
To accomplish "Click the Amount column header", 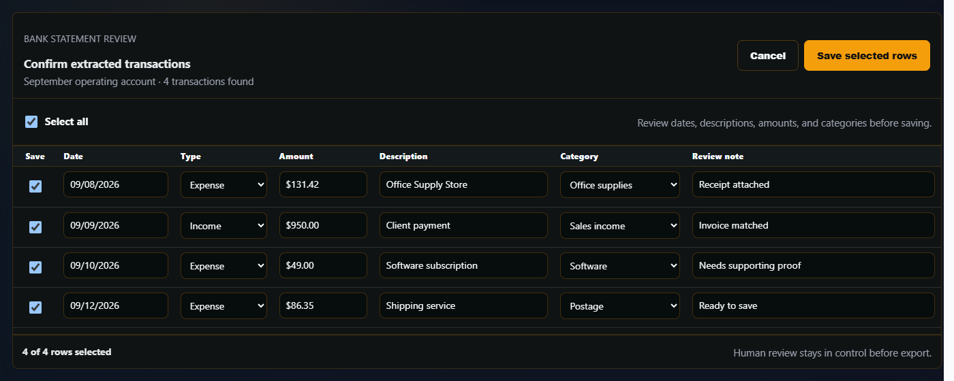I will click(296, 156).
